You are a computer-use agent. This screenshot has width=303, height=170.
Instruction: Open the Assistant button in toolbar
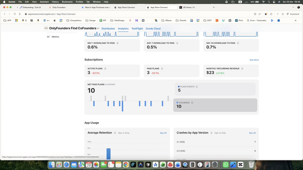[293, 14]
